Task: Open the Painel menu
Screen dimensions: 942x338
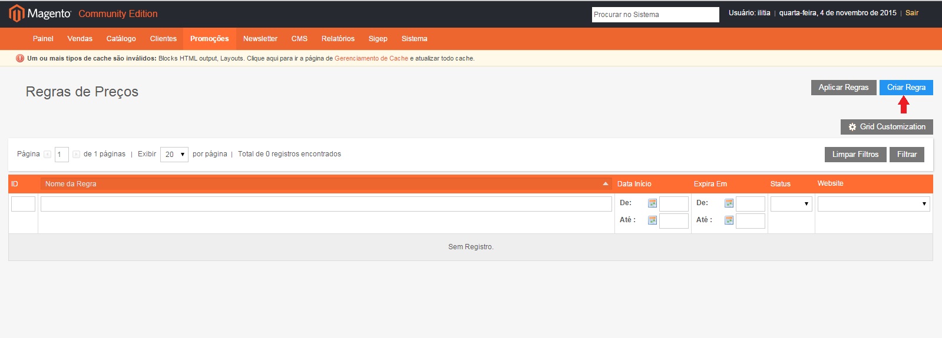Action: pos(43,39)
